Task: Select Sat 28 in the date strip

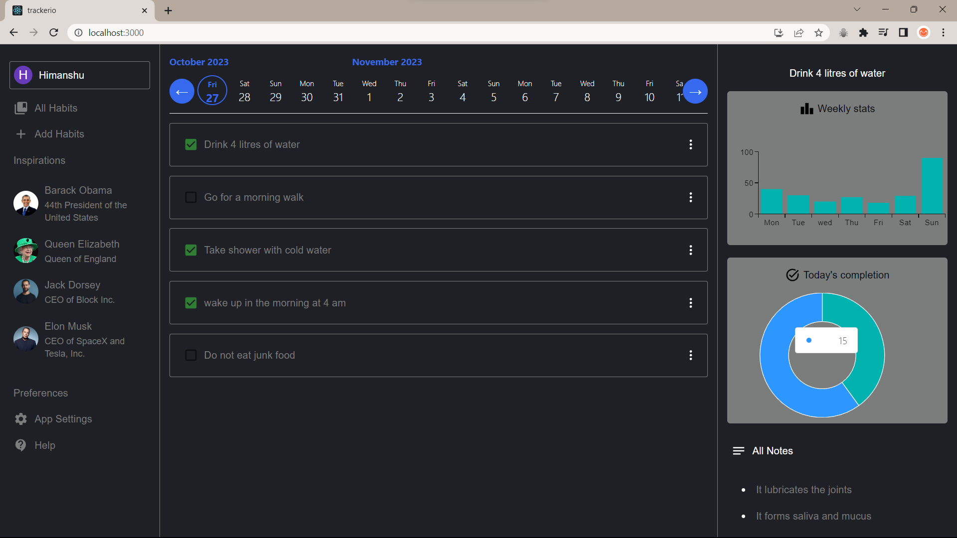Action: click(244, 92)
